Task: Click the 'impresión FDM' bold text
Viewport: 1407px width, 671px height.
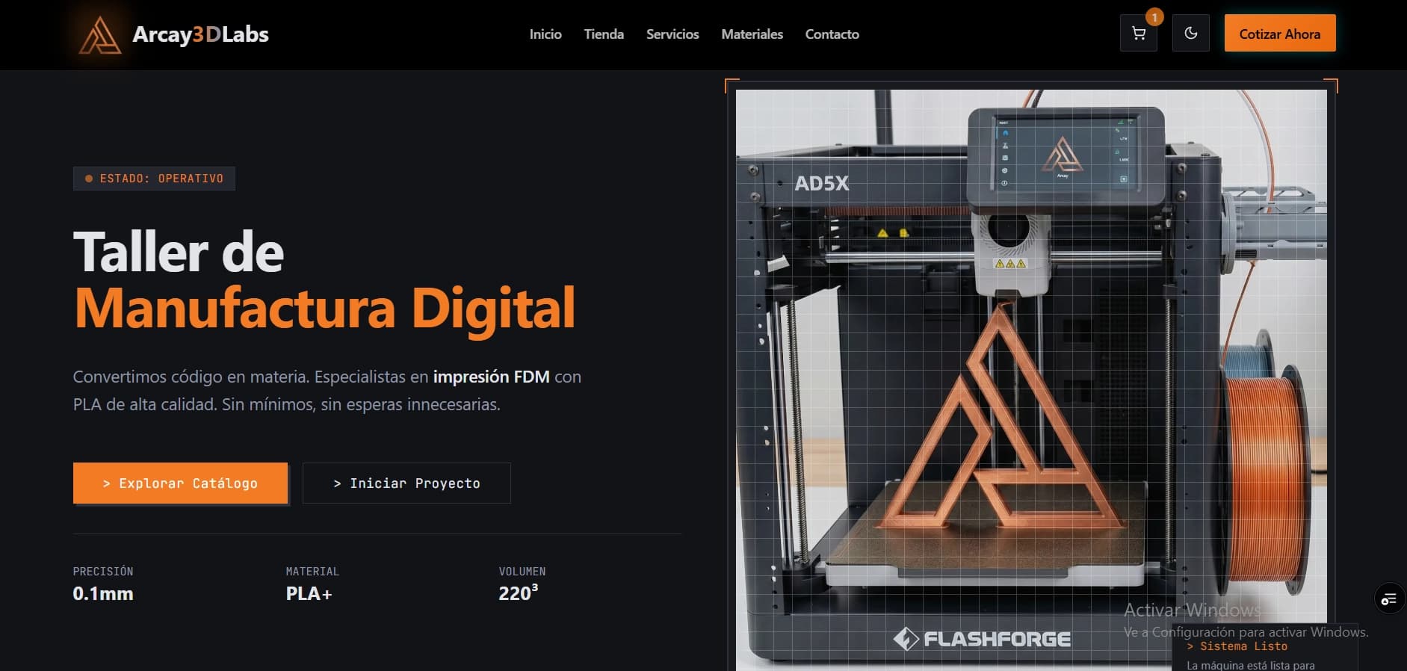Action: tap(491, 377)
